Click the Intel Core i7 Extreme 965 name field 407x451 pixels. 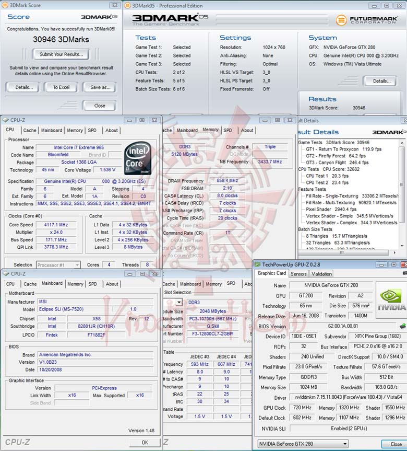click(79, 147)
